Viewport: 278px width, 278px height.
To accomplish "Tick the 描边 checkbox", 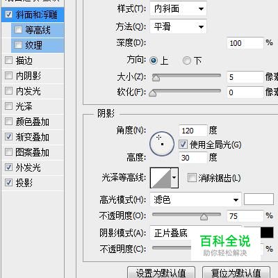I will point(8,60).
